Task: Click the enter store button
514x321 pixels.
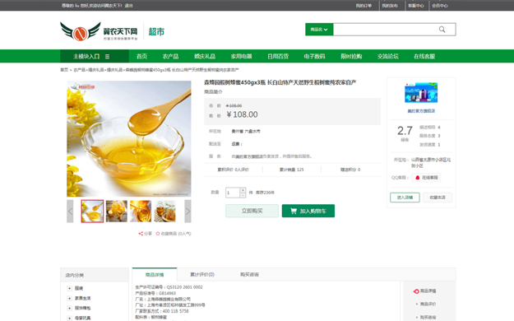Action: click(x=405, y=198)
